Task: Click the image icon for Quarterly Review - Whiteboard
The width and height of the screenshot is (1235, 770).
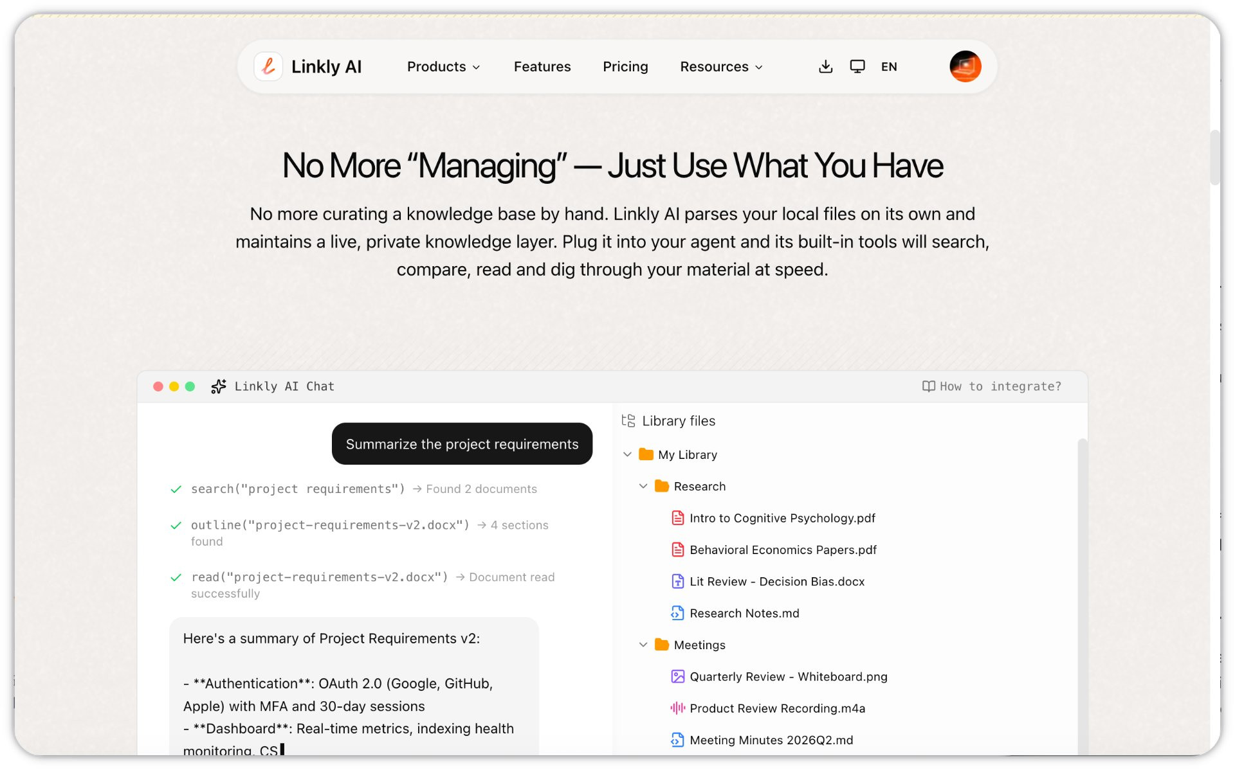Action: coord(677,677)
